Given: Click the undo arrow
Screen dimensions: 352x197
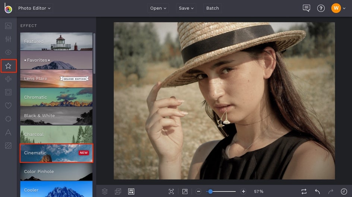Looking at the screenshot, I should pyautogui.click(x=317, y=191).
